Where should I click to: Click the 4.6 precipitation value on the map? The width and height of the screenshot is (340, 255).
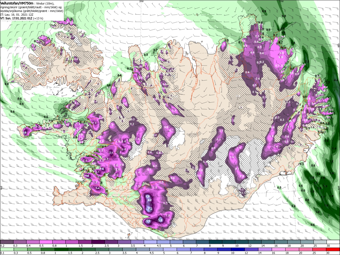87,176
